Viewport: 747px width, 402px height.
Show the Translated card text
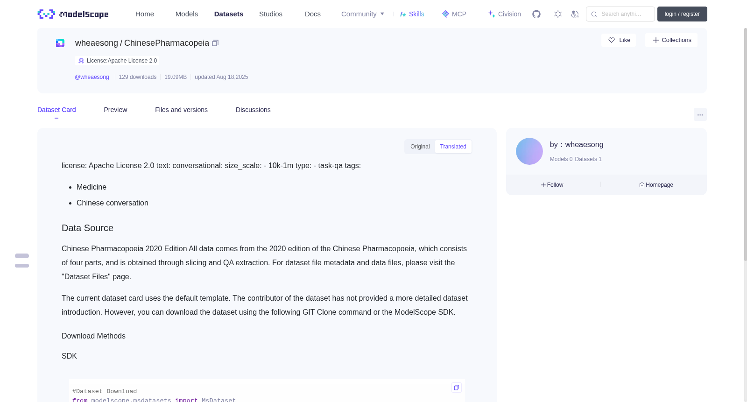coord(453,147)
